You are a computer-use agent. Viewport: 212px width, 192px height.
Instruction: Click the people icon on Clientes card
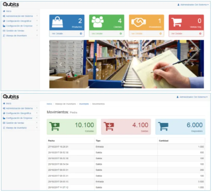(97, 22)
